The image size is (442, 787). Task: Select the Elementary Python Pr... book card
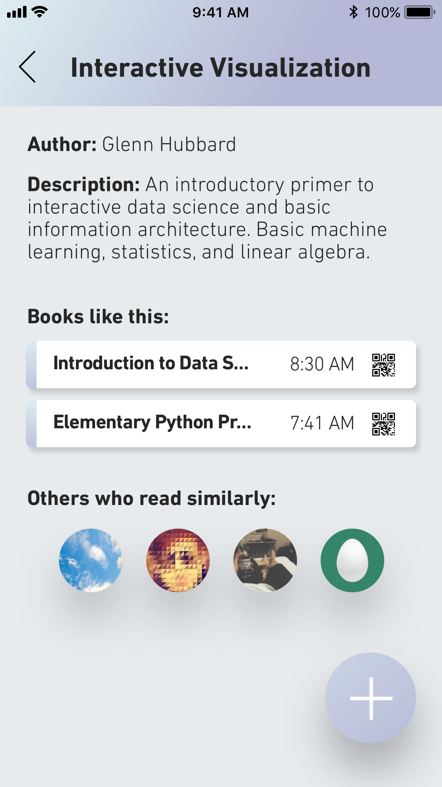pyautogui.click(x=221, y=424)
